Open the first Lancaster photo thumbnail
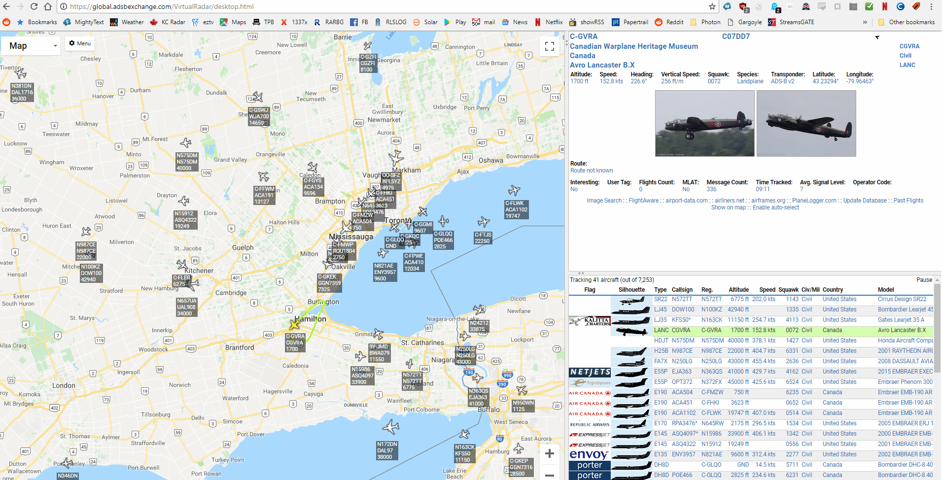The height and width of the screenshot is (480, 942). click(704, 124)
